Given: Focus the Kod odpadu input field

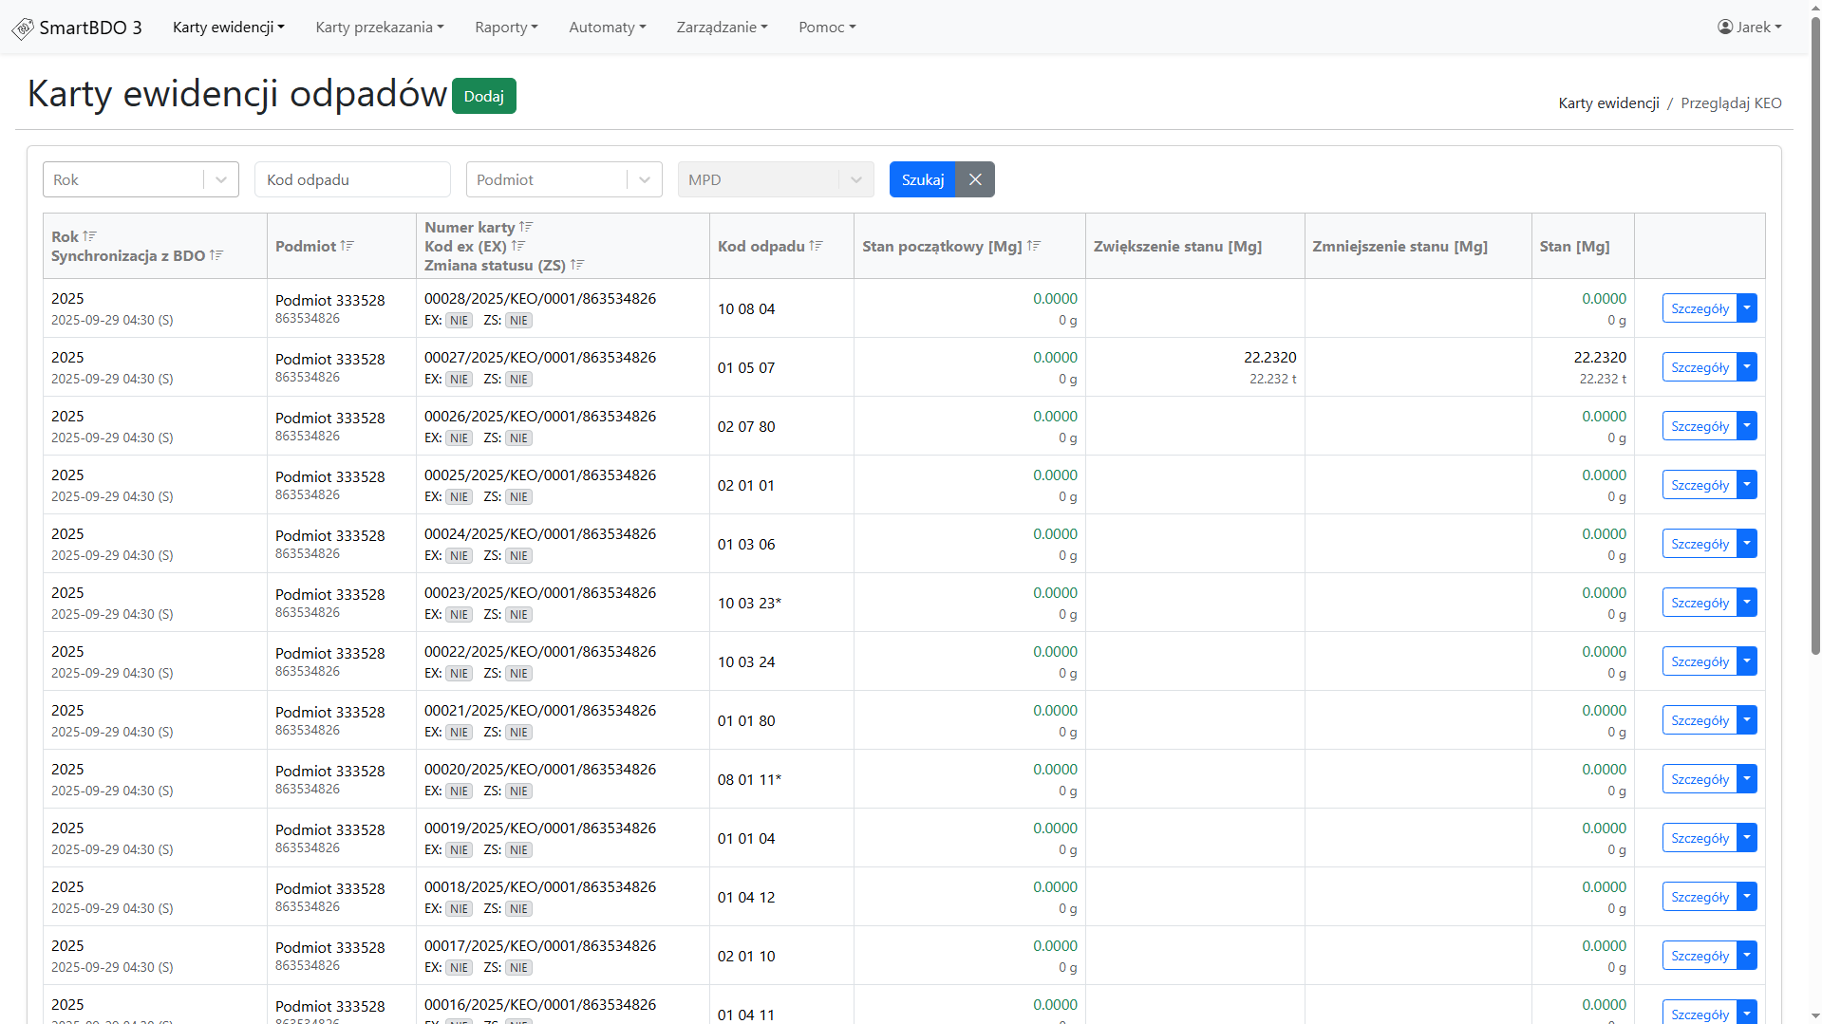Looking at the screenshot, I should [352, 179].
